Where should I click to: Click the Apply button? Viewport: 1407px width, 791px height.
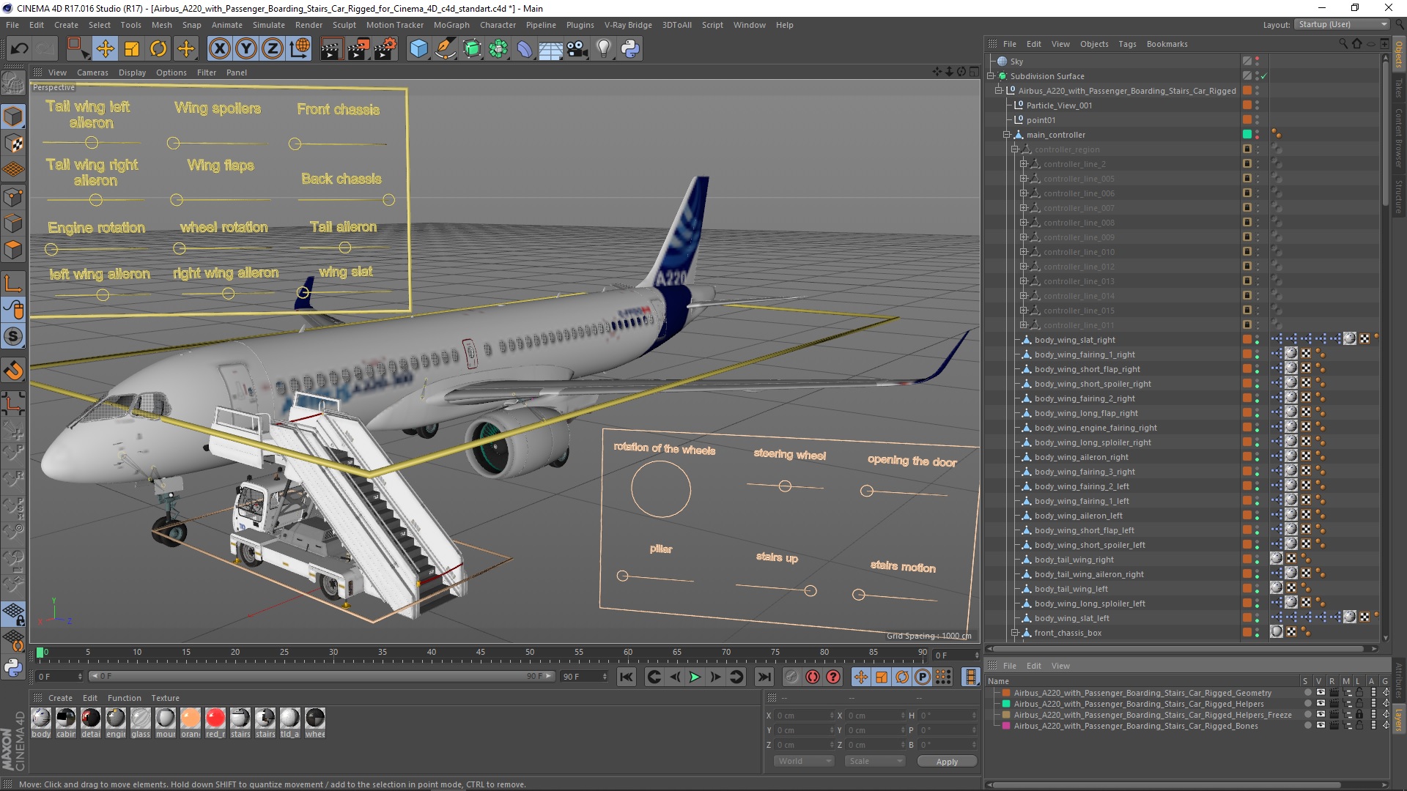pos(947,762)
